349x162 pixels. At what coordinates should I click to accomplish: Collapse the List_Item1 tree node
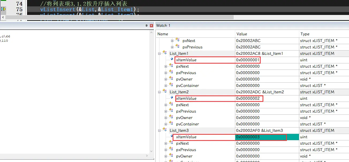tap(160, 53)
